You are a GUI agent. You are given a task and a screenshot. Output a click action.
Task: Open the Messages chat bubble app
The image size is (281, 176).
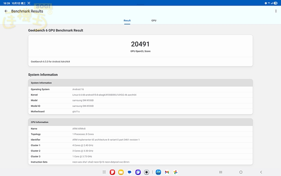click(130, 172)
